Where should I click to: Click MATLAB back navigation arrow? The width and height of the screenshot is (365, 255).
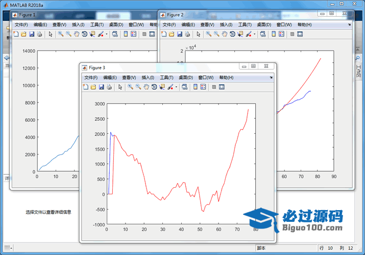[7, 58]
